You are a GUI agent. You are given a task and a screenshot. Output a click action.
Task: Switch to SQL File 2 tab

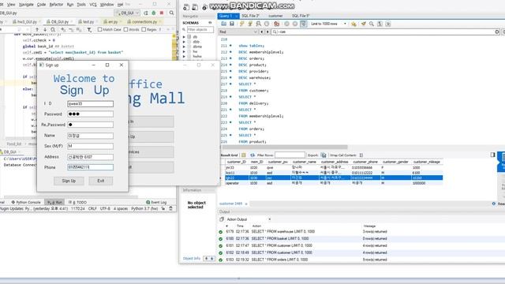pos(250,16)
